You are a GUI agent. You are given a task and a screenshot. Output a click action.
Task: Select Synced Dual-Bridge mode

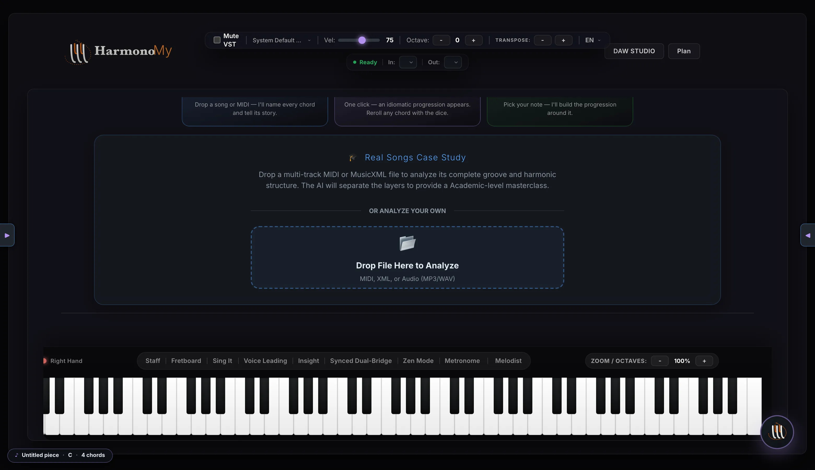coord(361,361)
